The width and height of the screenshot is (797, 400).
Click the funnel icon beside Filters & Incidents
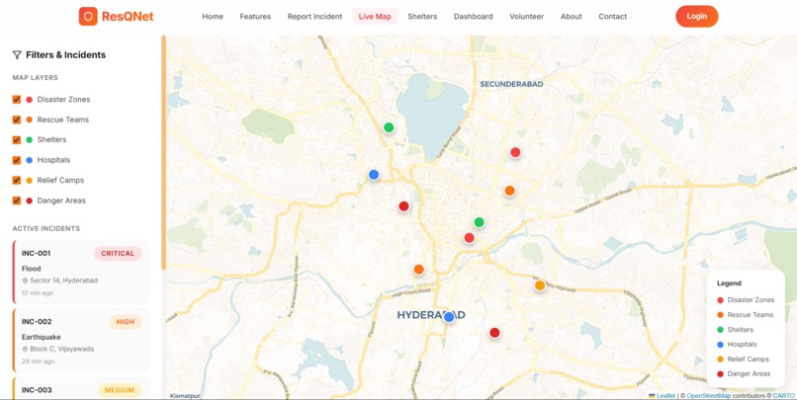[x=17, y=55]
